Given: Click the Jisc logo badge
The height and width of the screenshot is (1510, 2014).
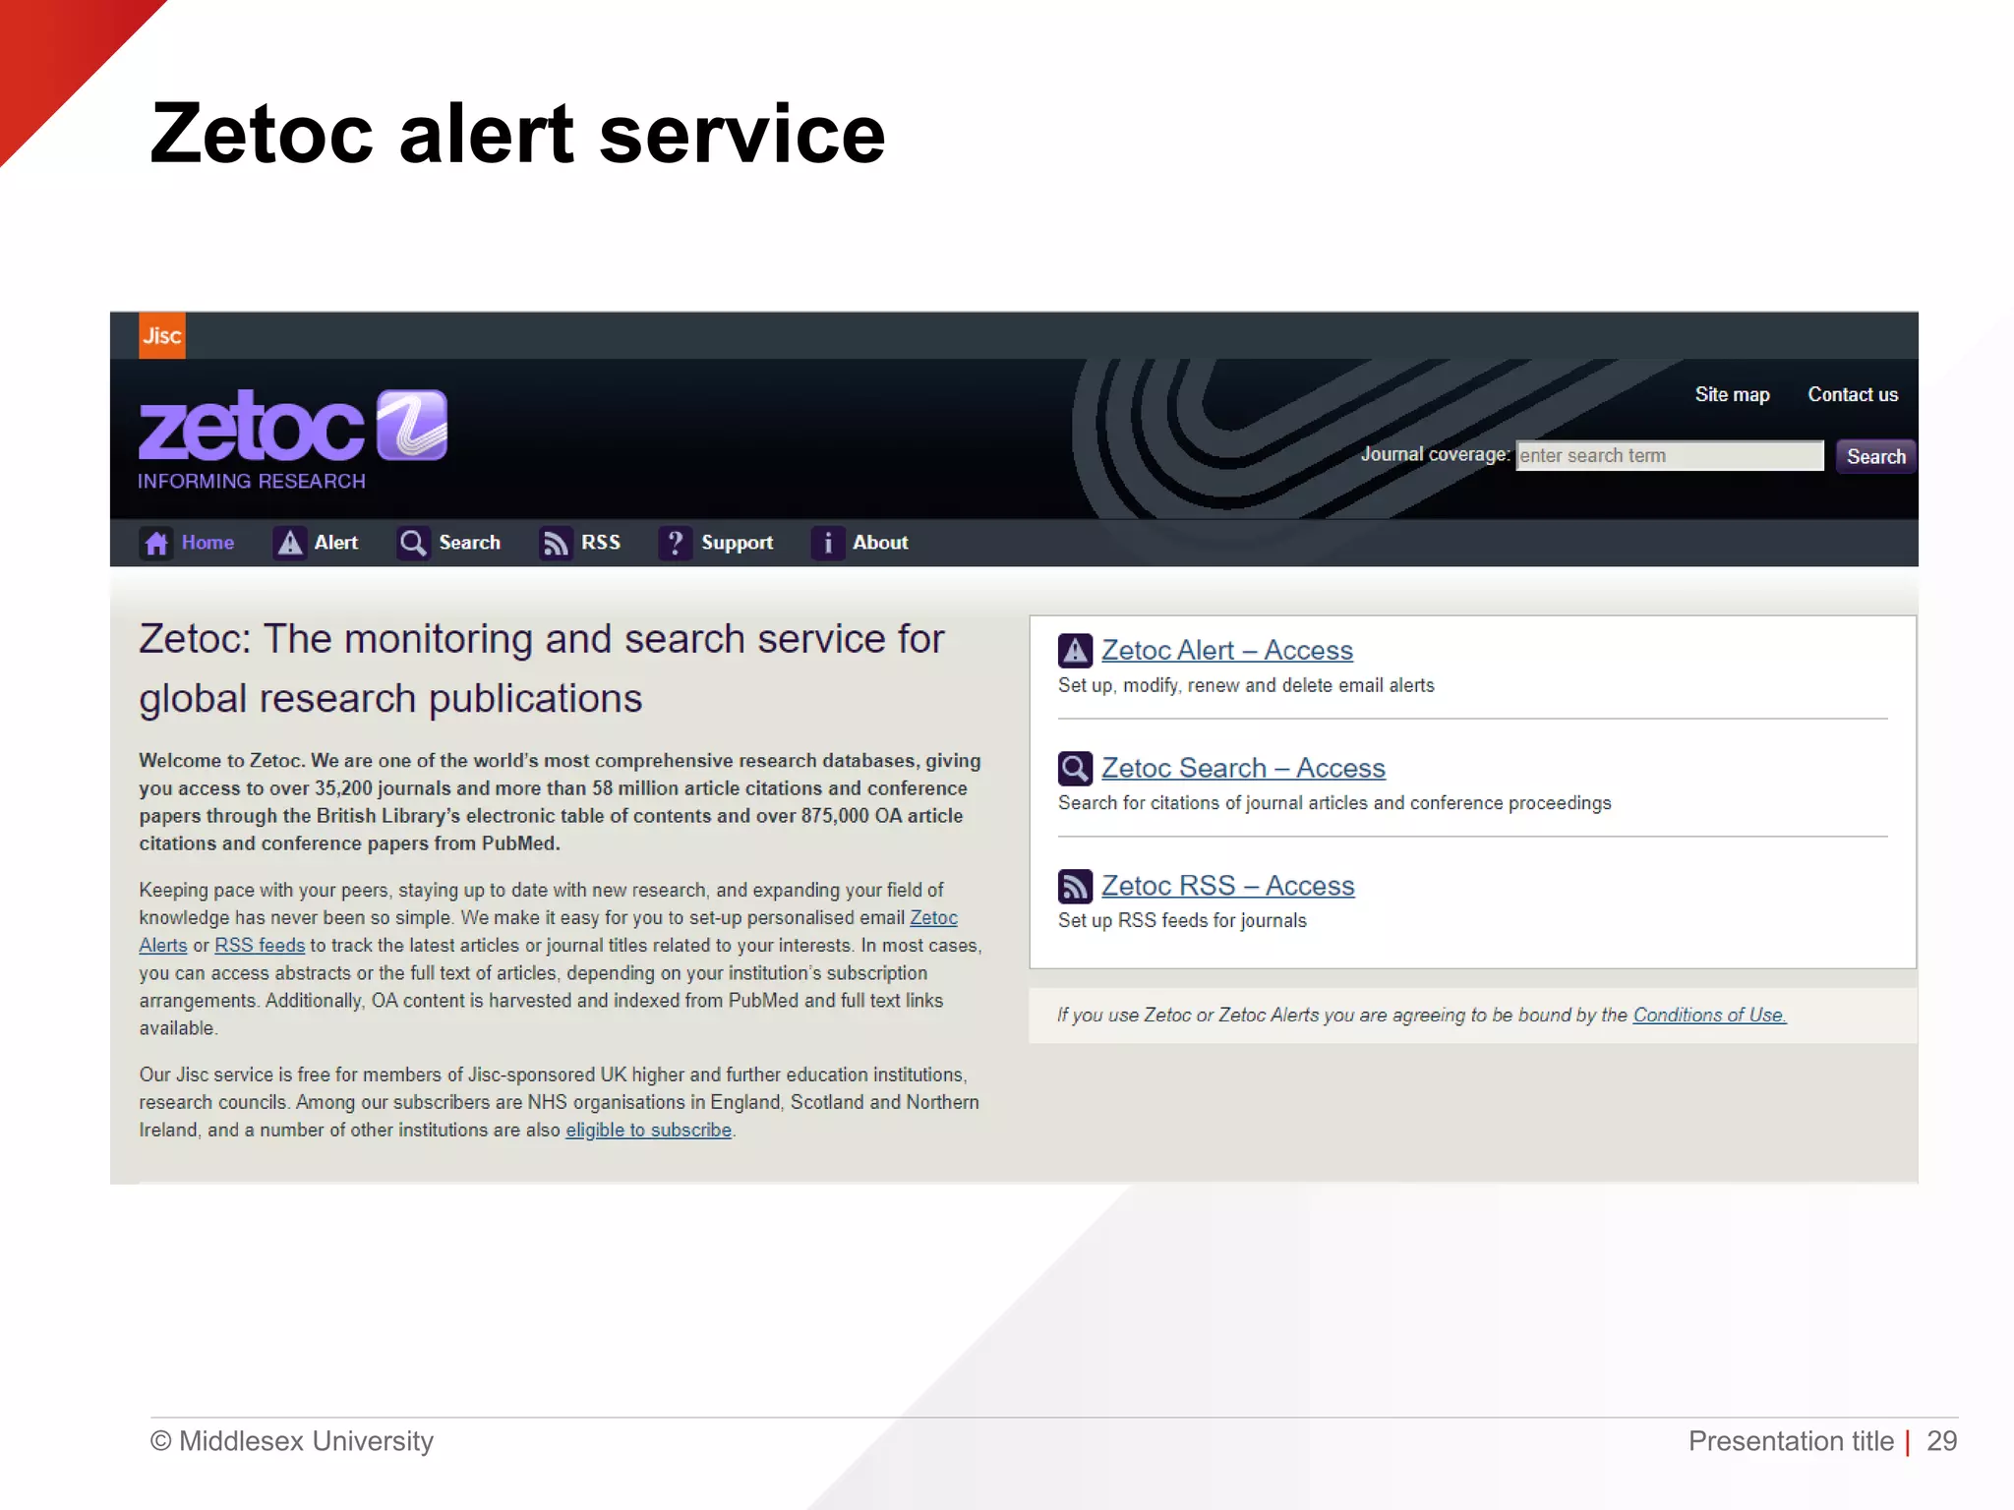Looking at the screenshot, I should pyautogui.click(x=162, y=335).
